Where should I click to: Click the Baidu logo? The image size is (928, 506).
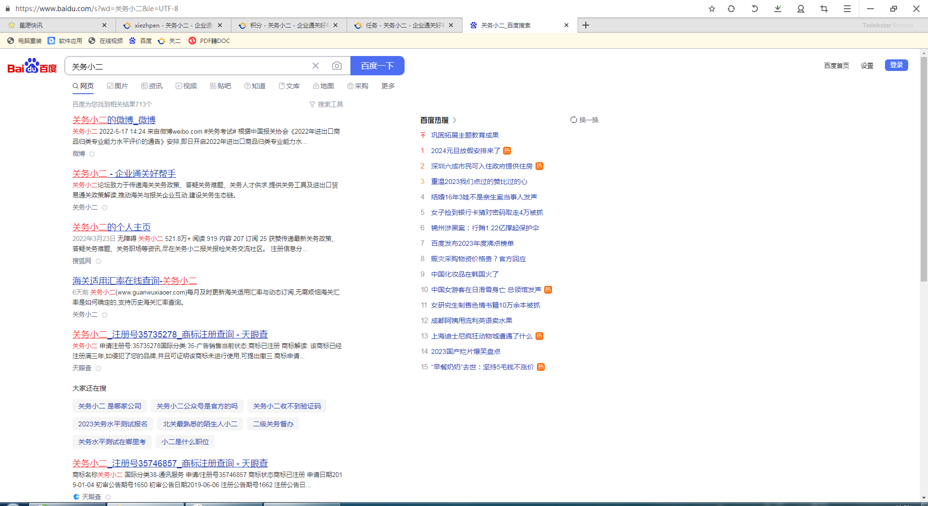[x=32, y=66]
